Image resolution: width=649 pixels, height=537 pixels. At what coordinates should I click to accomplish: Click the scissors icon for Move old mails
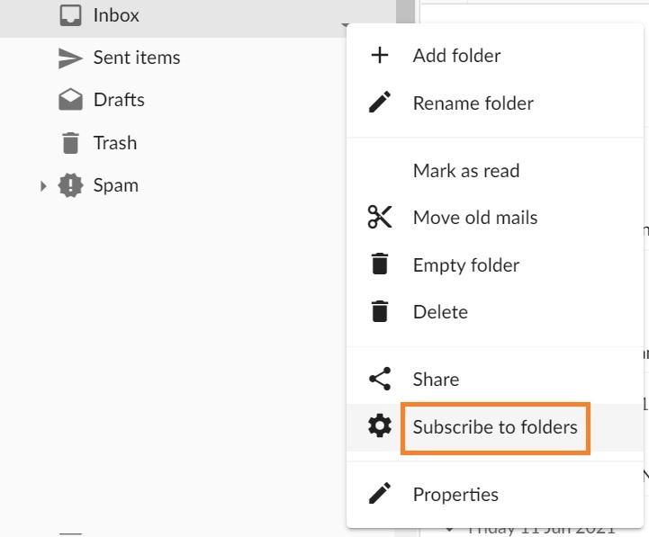(x=380, y=217)
